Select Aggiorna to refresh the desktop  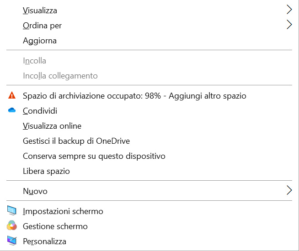point(40,41)
